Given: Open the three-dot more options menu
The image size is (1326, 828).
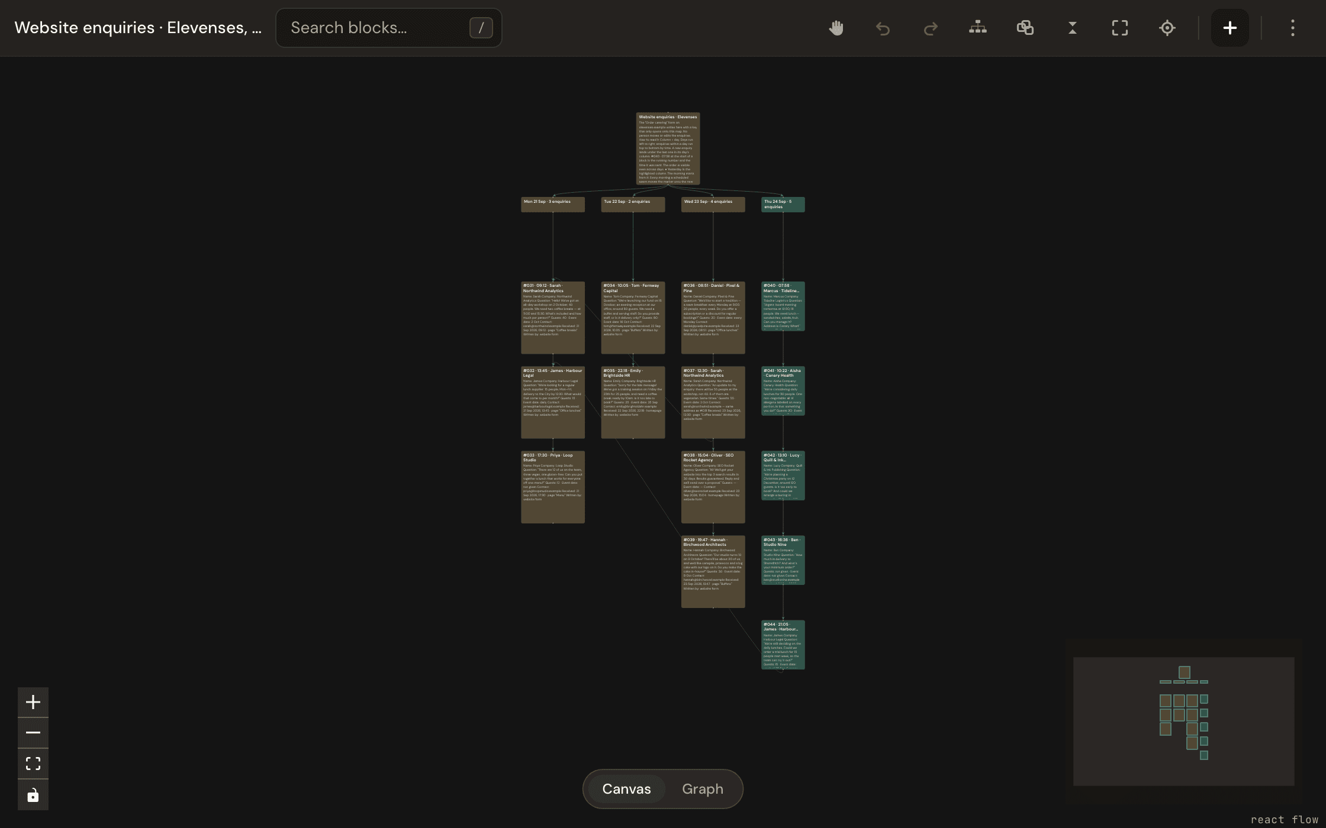Looking at the screenshot, I should coord(1293,28).
